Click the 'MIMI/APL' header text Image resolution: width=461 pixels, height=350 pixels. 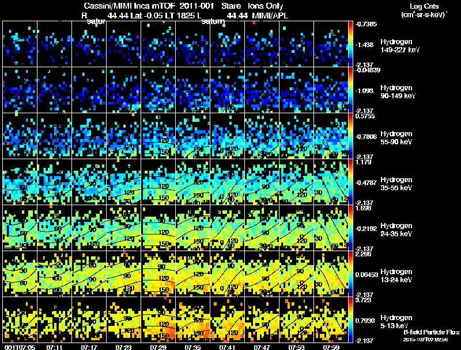[270, 16]
